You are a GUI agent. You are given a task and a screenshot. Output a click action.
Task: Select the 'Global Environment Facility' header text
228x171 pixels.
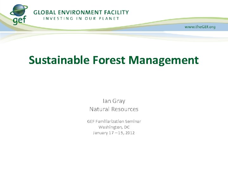coord(81,12)
